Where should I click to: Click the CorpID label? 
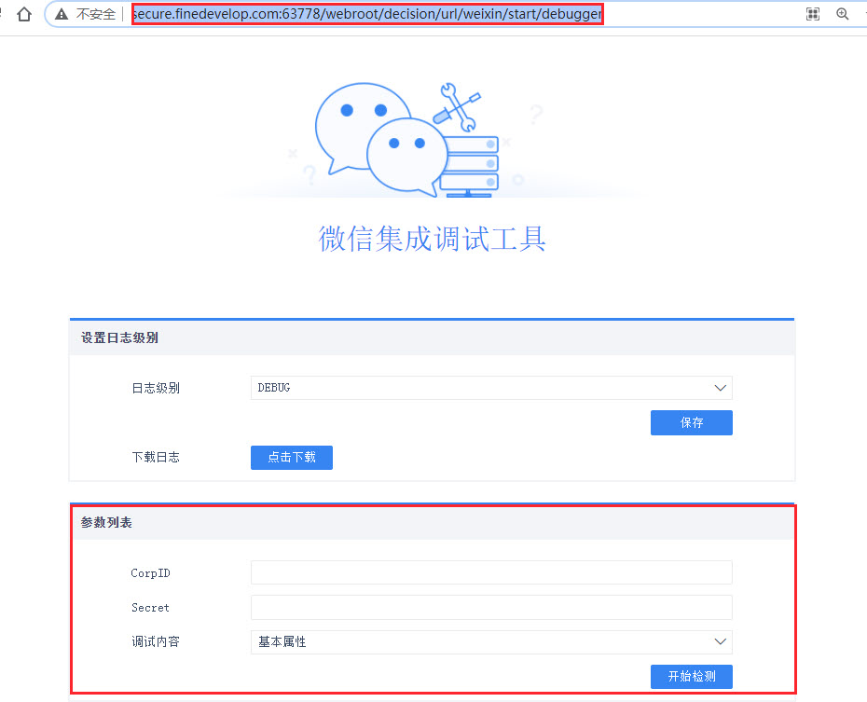coord(150,573)
